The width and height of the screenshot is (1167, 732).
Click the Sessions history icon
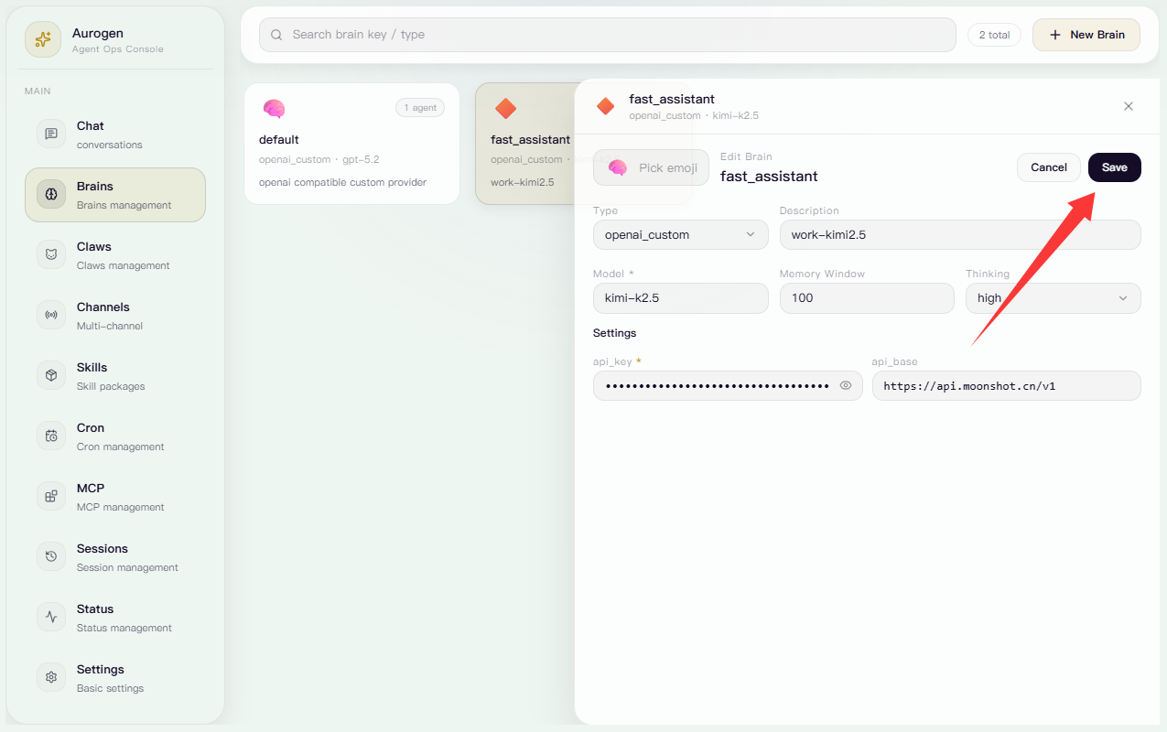[51, 556]
